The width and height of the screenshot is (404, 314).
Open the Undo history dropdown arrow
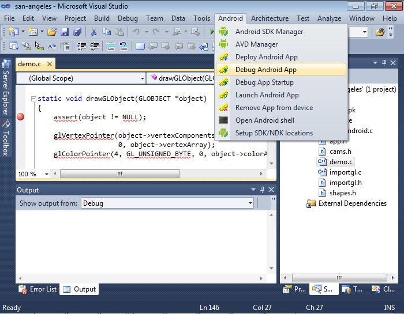[x=147, y=32]
